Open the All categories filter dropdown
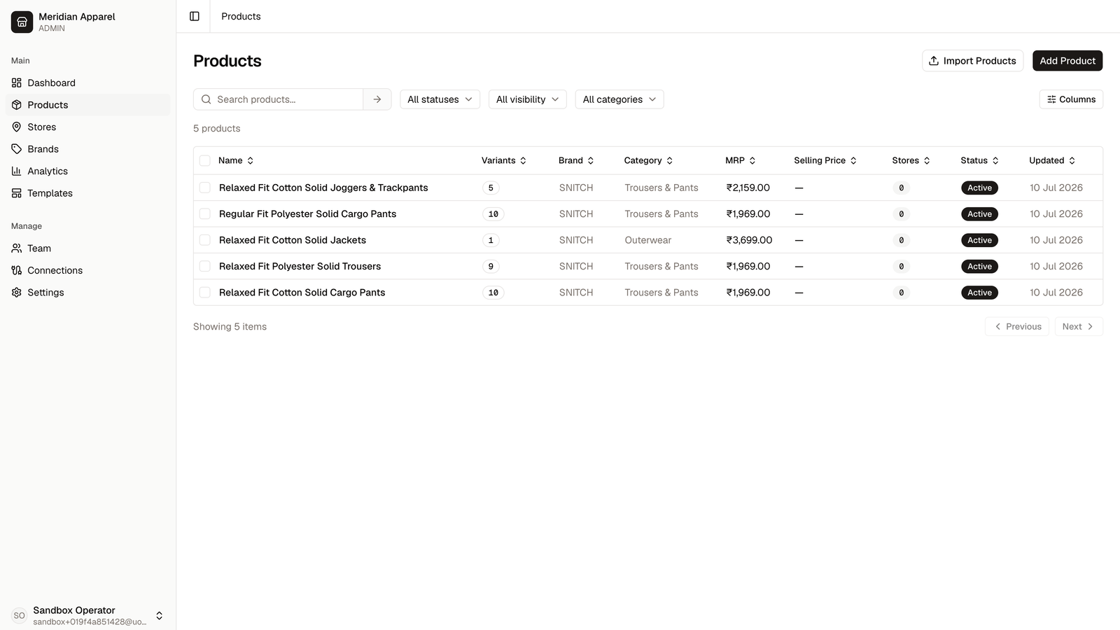 (619, 99)
